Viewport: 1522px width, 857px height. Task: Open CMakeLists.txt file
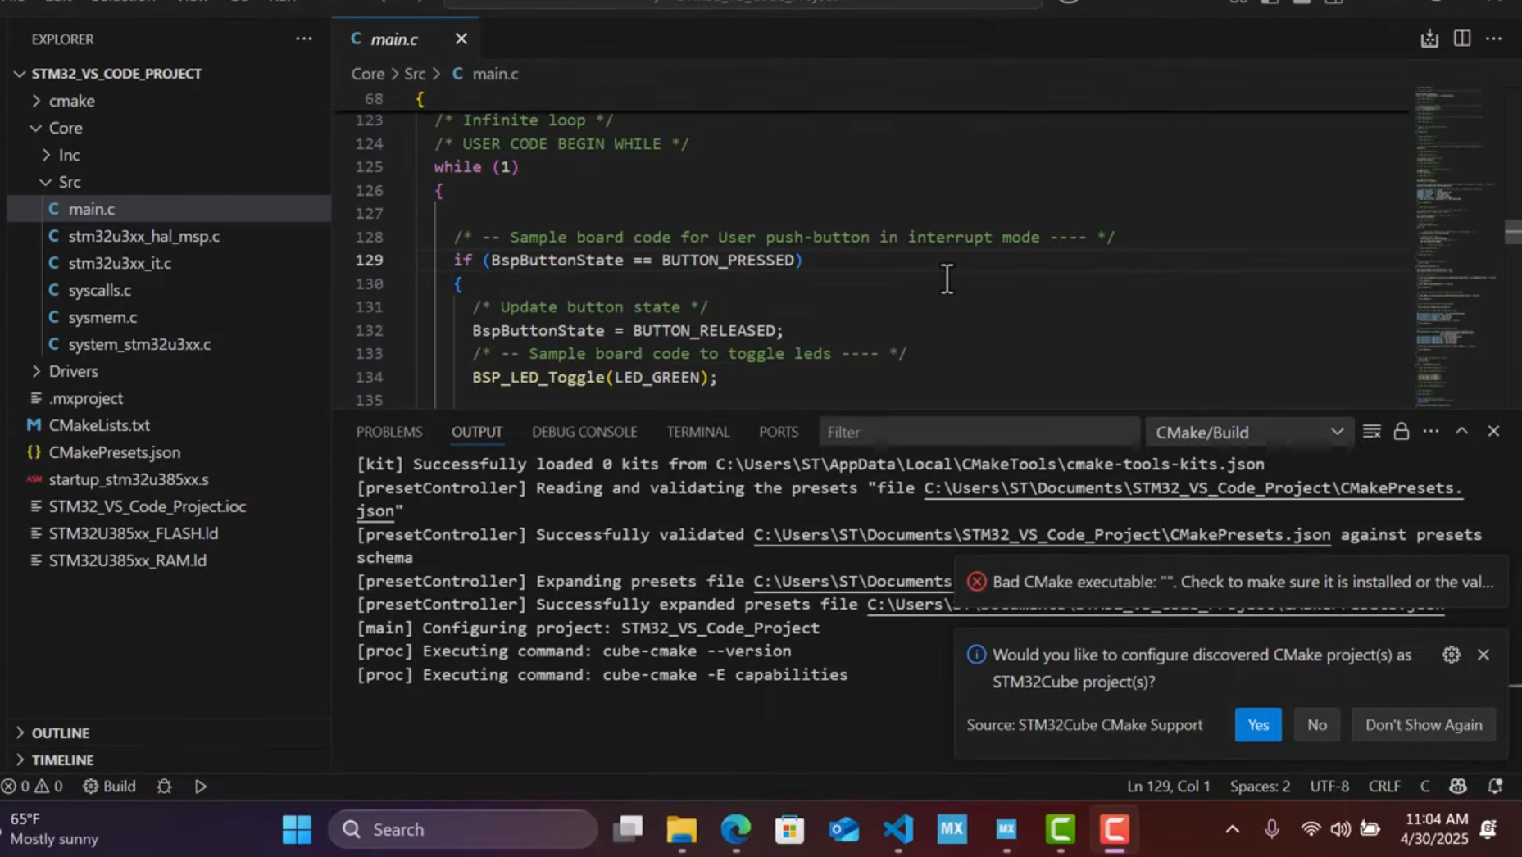(x=99, y=425)
